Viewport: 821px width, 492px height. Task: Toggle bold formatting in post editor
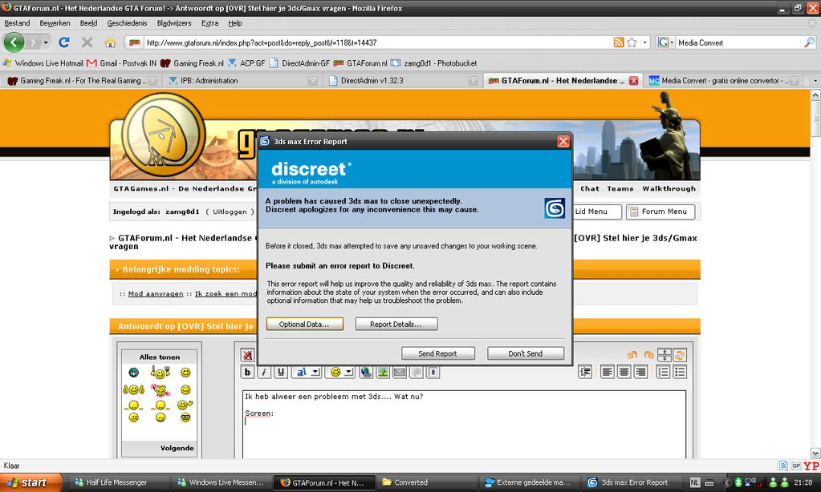[247, 372]
